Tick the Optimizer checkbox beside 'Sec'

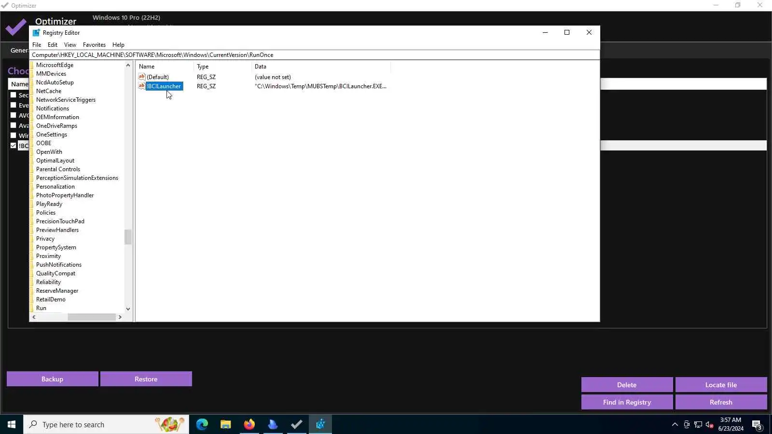[14, 95]
